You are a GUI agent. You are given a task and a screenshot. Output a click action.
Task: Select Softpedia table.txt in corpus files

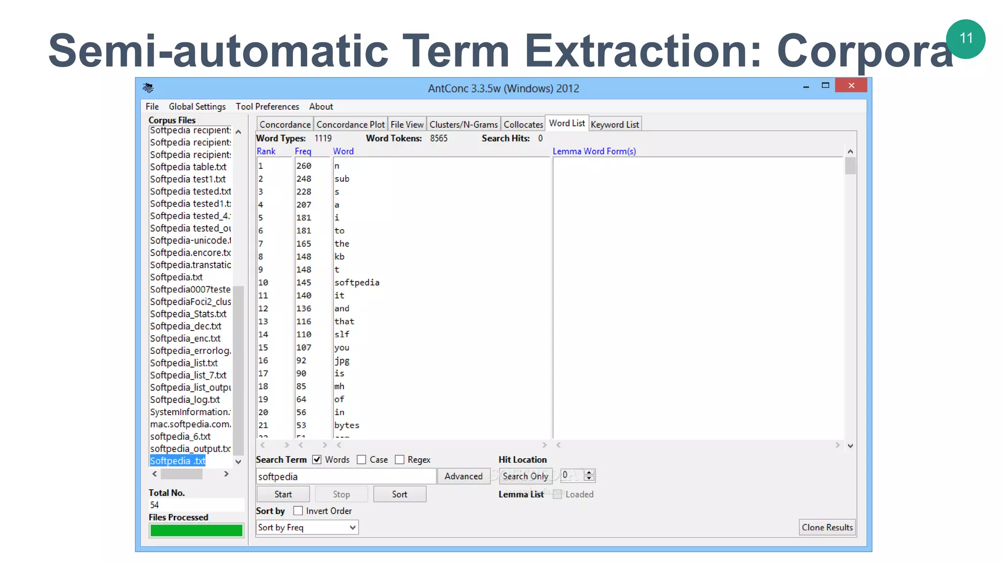(x=188, y=167)
